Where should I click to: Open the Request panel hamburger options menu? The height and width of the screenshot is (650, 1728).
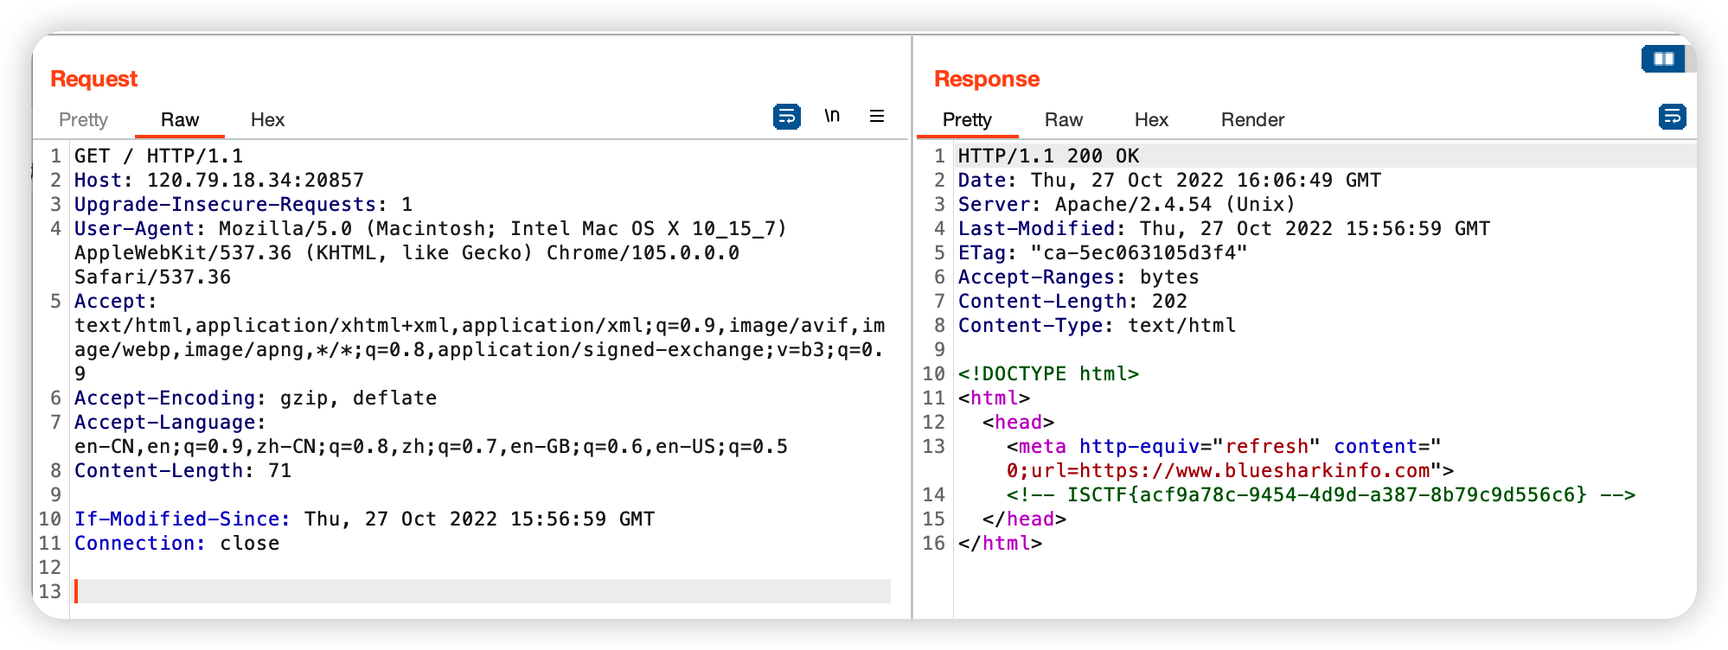click(877, 116)
